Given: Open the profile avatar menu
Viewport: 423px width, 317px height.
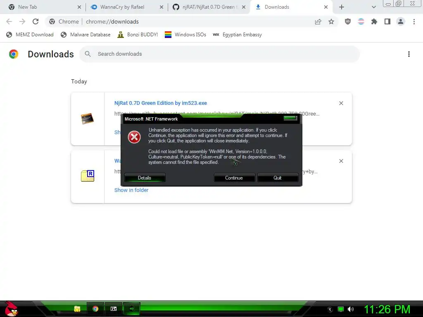Looking at the screenshot, I should 401,21.
